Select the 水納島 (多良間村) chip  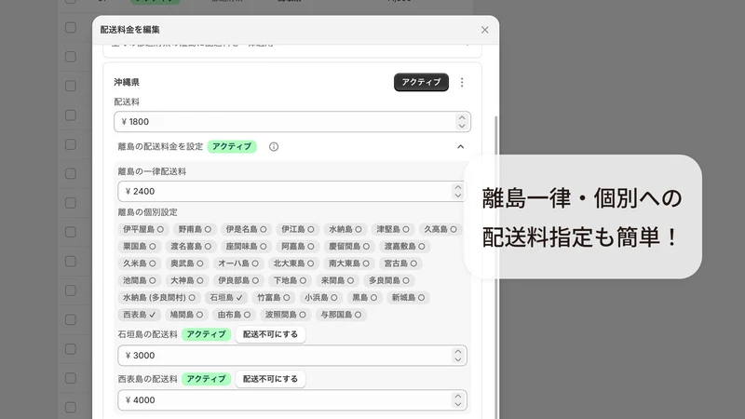click(158, 298)
